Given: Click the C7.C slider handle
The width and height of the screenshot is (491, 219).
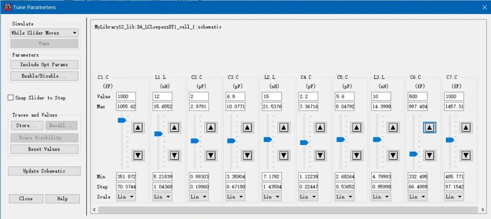Looking at the screenshot, I should pos(450,140).
